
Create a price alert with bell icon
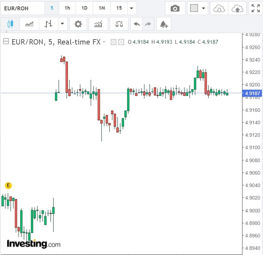(x=164, y=24)
